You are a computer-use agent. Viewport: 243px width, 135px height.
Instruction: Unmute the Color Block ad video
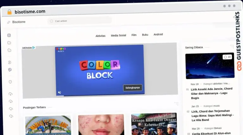pyautogui.click(x=59, y=92)
